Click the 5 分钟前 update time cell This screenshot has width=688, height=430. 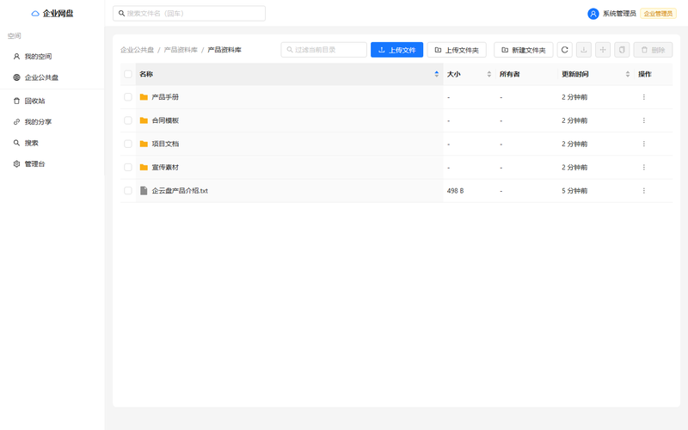point(574,191)
